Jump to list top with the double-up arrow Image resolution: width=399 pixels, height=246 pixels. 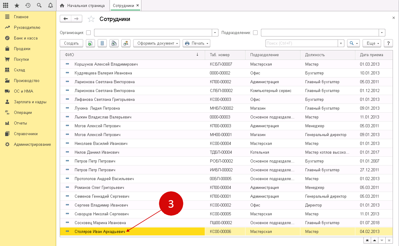(x=367, y=240)
